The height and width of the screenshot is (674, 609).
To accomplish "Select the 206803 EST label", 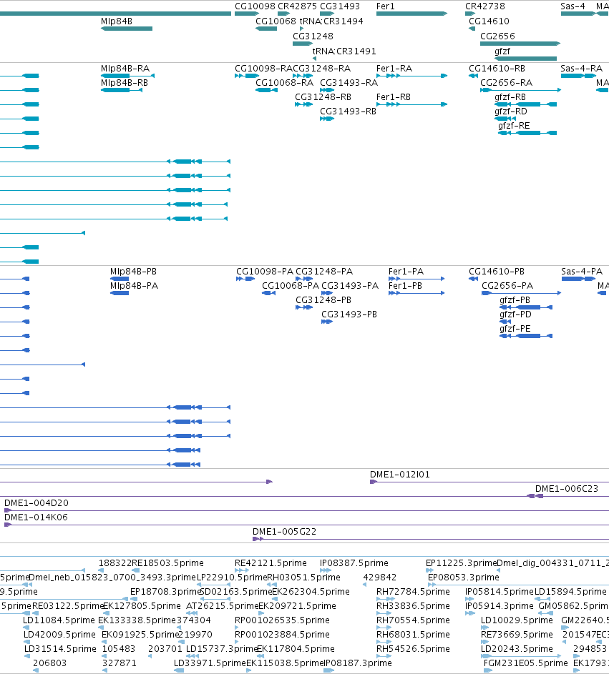I will tap(50, 663).
